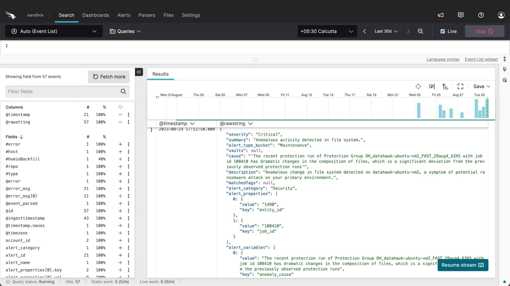The height and width of the screenshot is (286, 510).
Task: Click the zoom out time magnifier icon
Action: [420, 31]
